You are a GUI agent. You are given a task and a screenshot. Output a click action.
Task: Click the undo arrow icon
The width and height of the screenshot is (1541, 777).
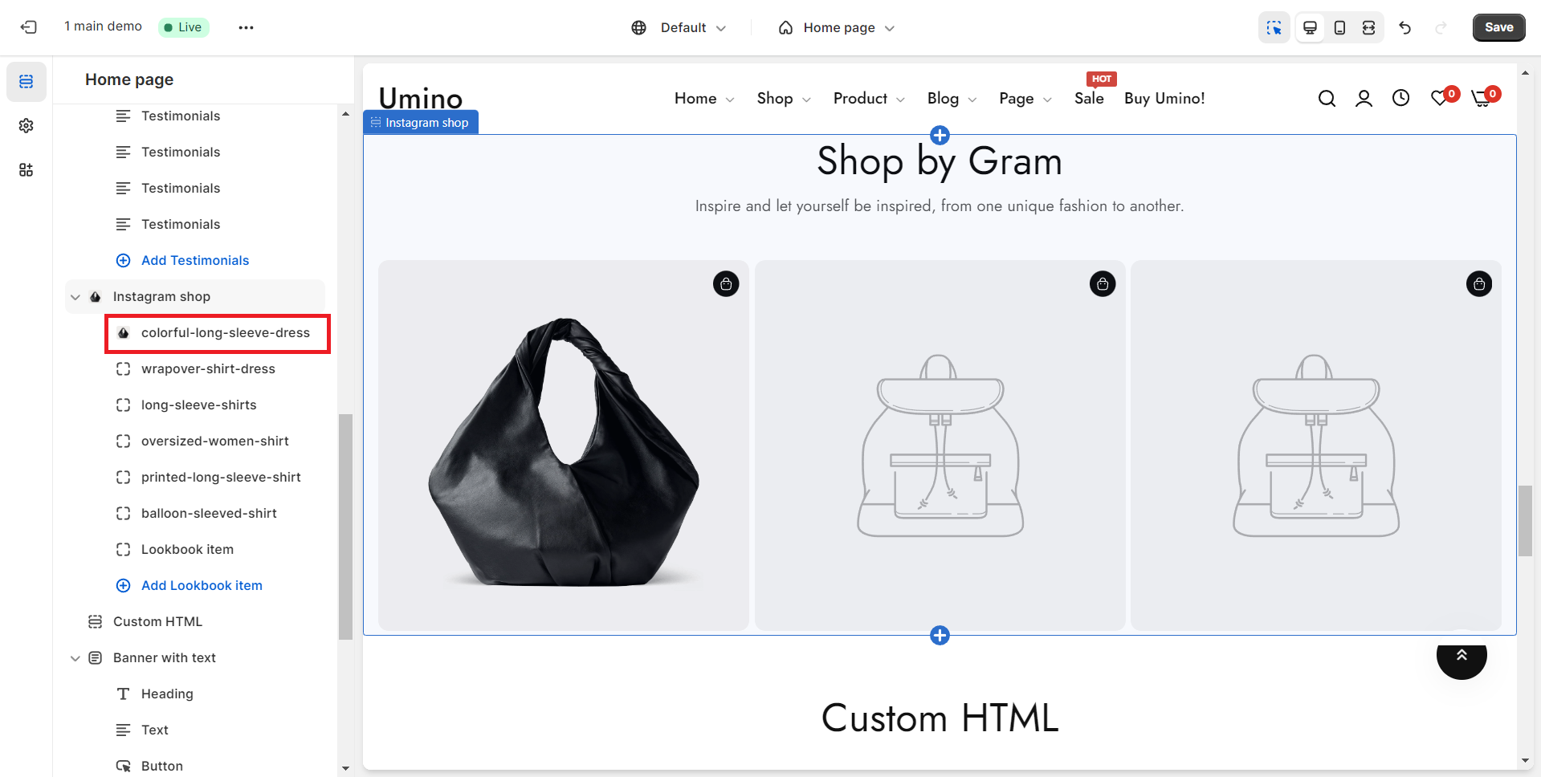coord(1404,28)
